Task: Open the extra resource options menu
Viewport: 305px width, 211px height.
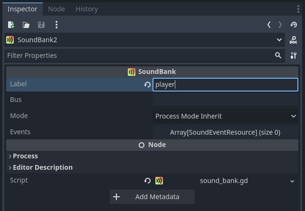Action: 57,25
